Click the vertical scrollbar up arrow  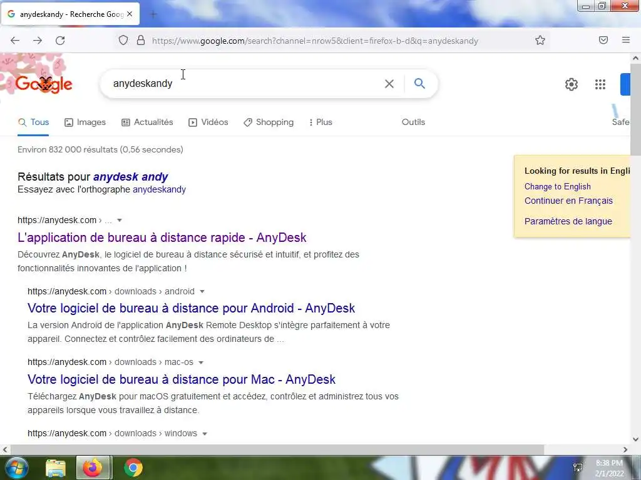click(x=636, y=58)
